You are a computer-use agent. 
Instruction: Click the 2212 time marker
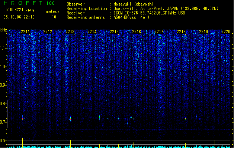pos(48,32)
